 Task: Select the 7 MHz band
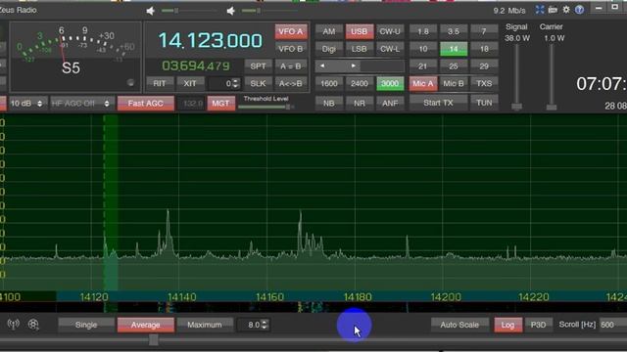click(484, 32)
